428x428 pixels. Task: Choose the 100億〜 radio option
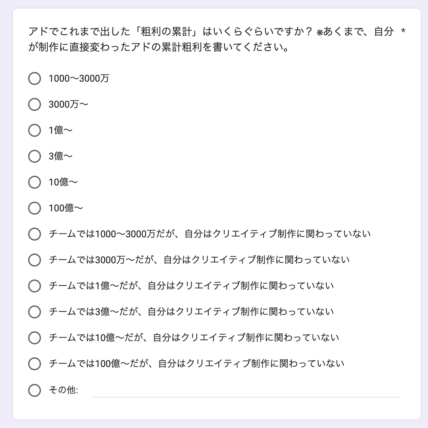click(34, 208)
